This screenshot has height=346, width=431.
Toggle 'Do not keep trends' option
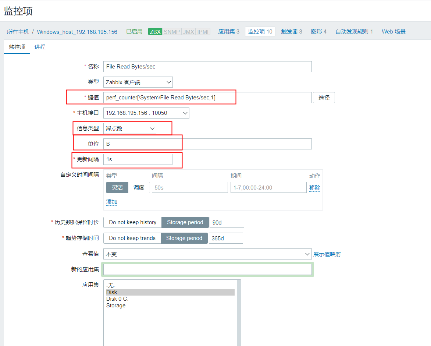pyautogui.click(x=132, y=238)
